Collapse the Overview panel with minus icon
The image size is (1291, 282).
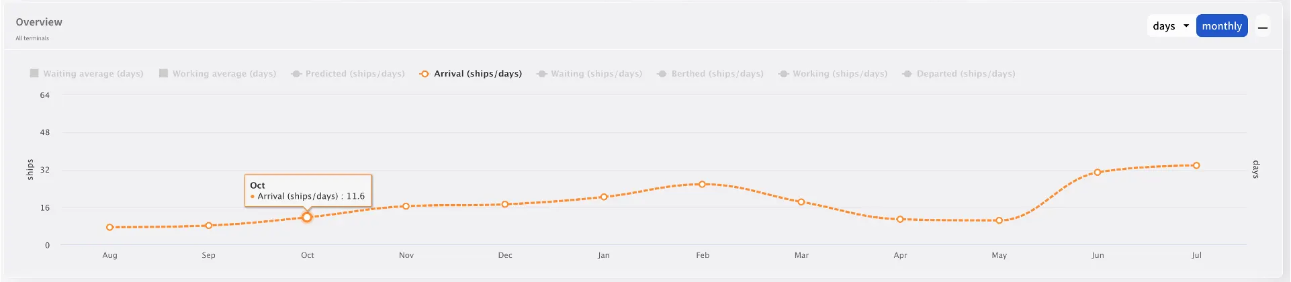(1263, 28)
